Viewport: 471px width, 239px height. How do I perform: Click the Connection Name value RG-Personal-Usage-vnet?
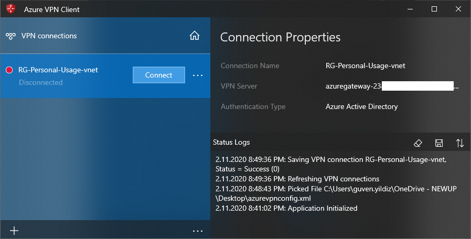pyautogui.click(x=365, y=66)
